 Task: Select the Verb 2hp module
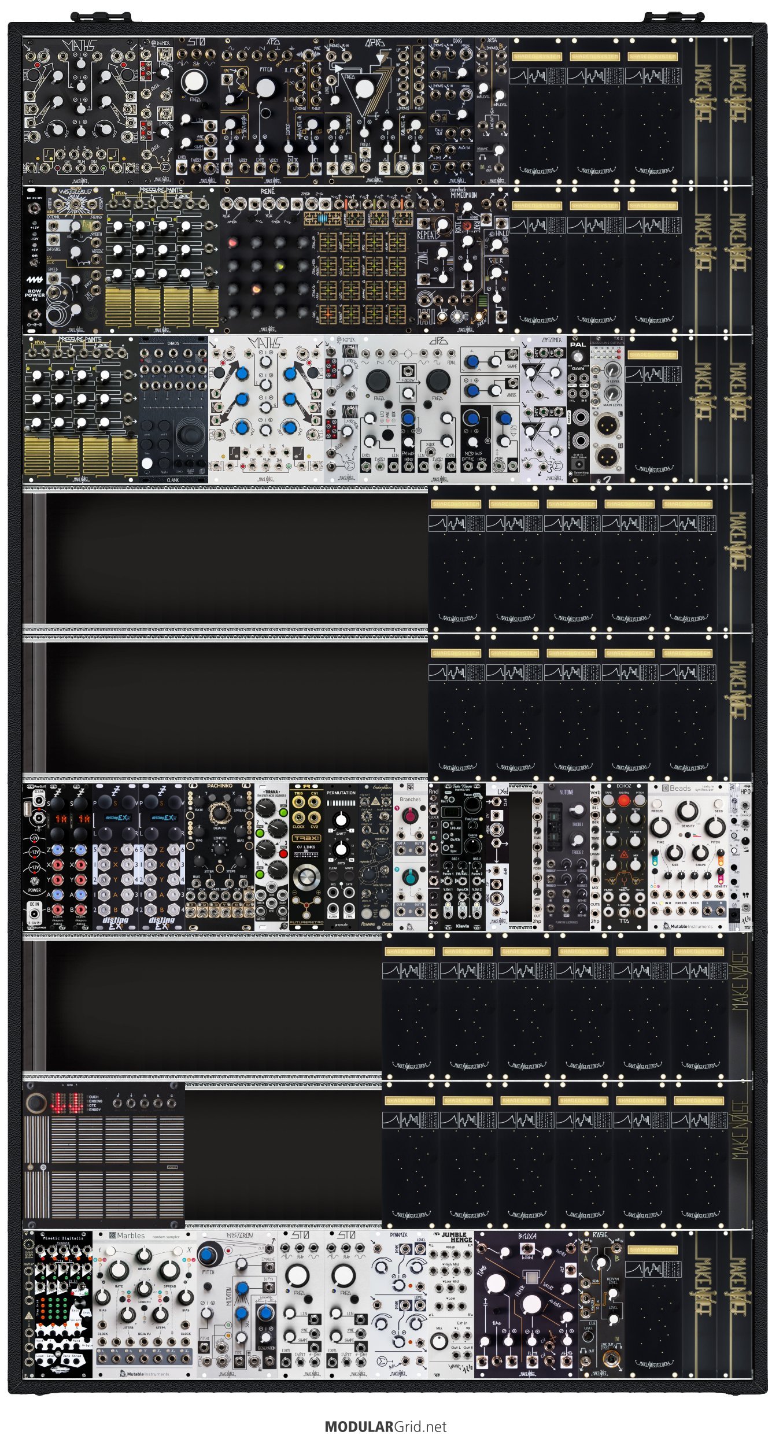pos(596,857)
